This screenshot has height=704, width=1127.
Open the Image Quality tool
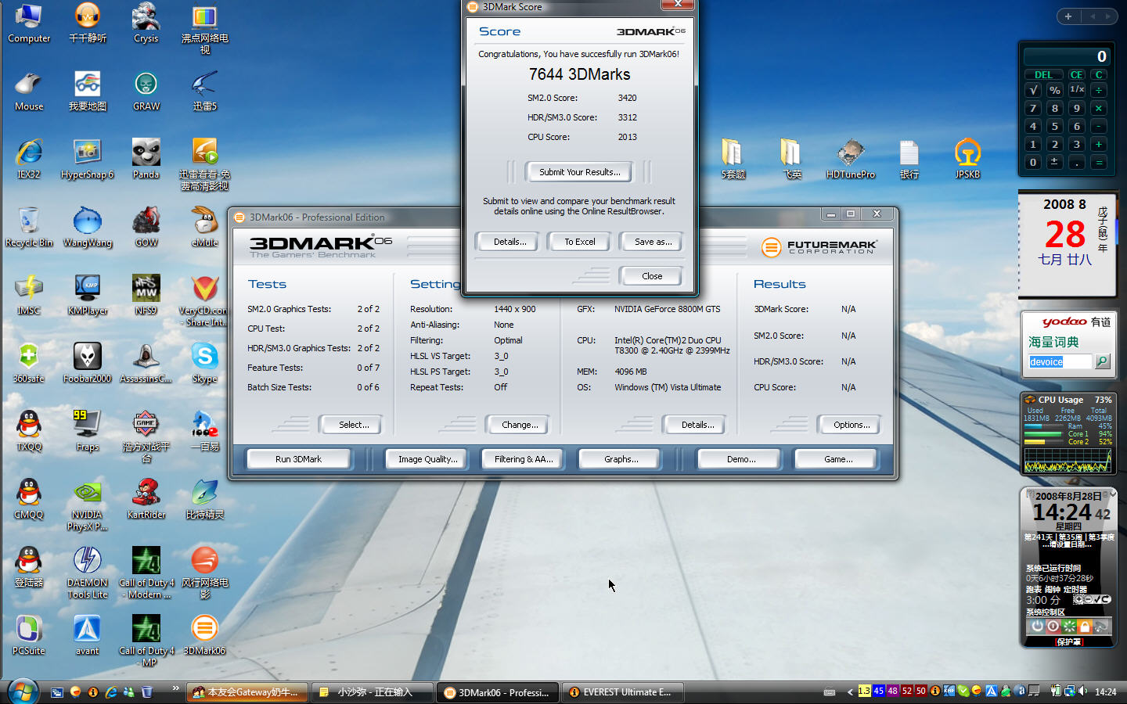click(427, 459)
